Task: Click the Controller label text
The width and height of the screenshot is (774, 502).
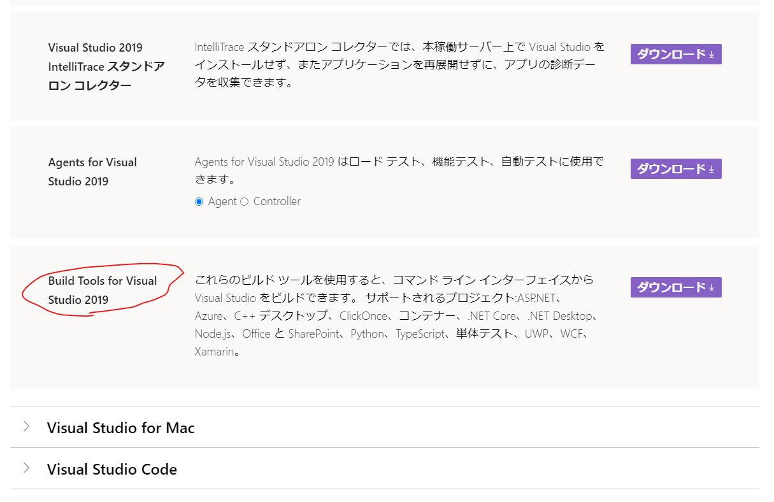Action: tap(277, 201)
